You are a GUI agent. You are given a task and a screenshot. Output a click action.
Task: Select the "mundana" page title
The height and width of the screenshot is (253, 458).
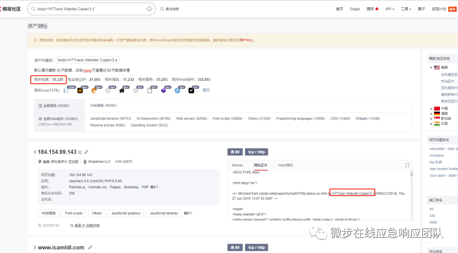436,156
